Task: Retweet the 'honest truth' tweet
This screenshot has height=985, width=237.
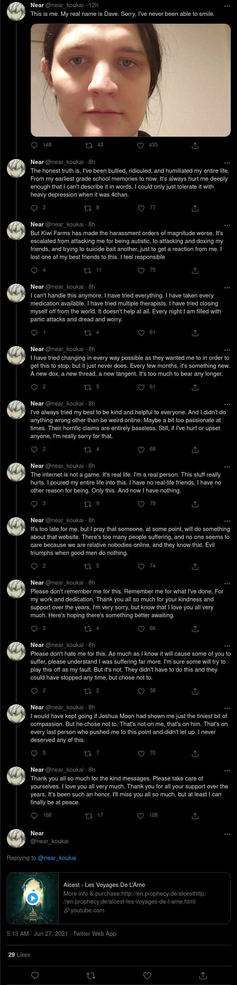Action: 88,208
